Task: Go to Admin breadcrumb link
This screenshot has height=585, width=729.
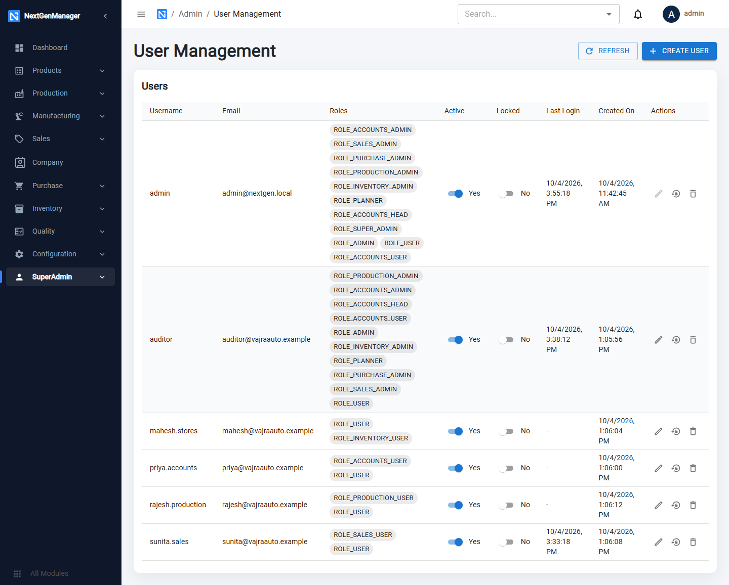Action: [190, 14]
